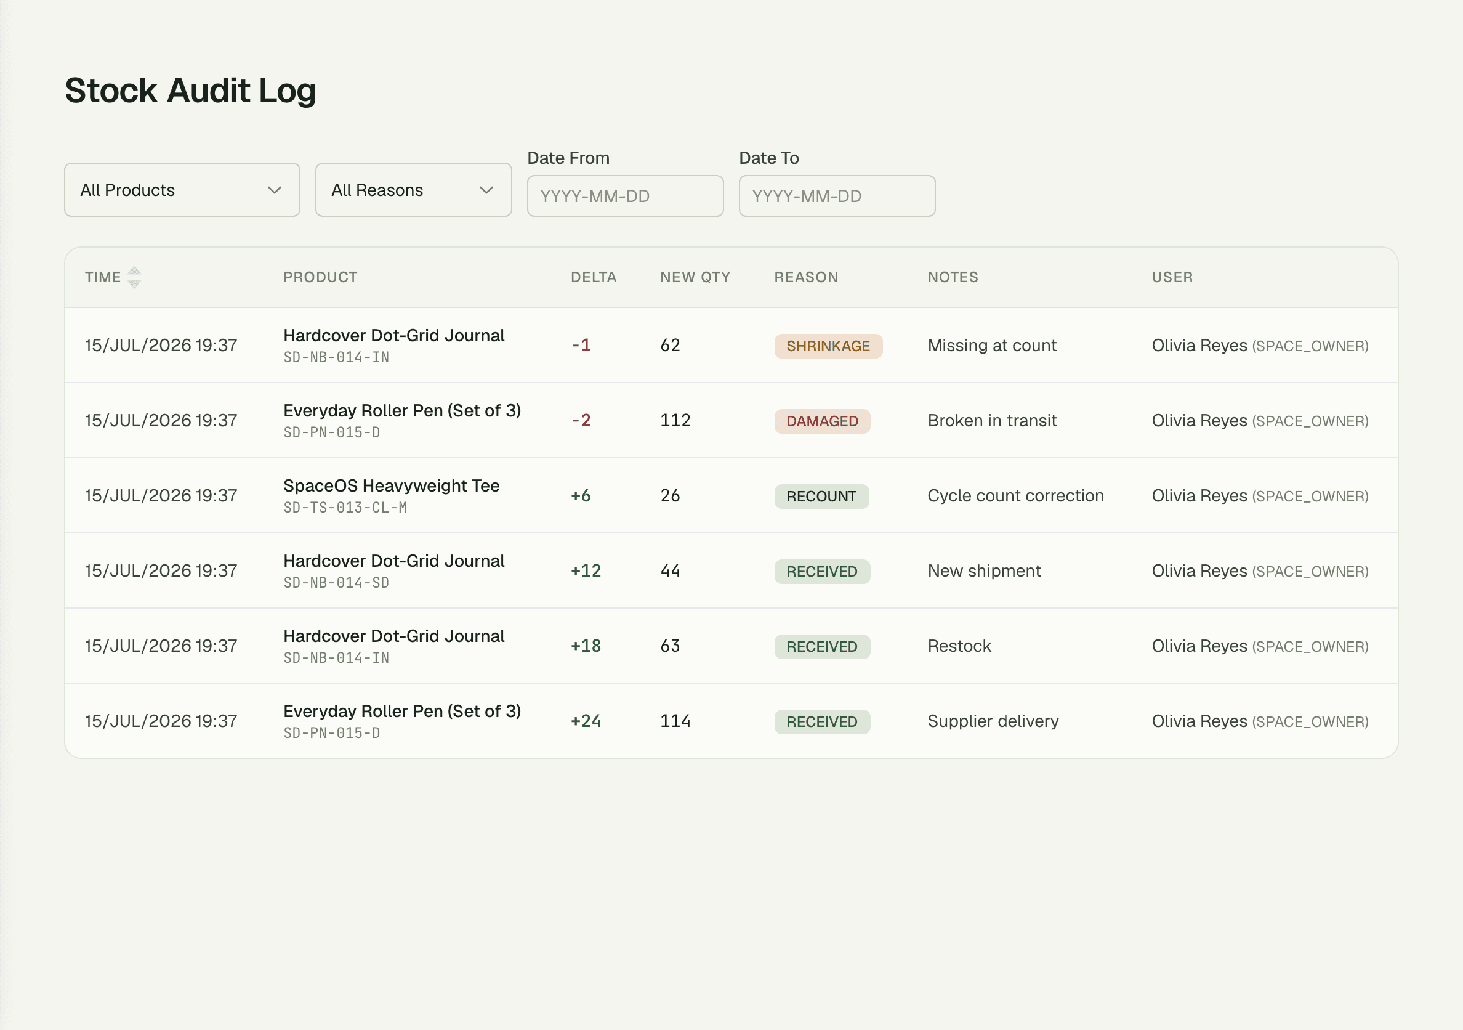1463x1030 pixels.
Task: Click Hardcover Dot-Grid Journal in New shipment row
Action: pos(394,561)
